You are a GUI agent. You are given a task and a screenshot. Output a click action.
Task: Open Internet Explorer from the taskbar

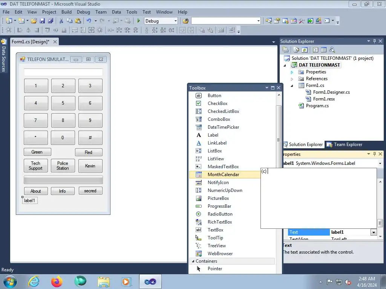click(34, 281)
